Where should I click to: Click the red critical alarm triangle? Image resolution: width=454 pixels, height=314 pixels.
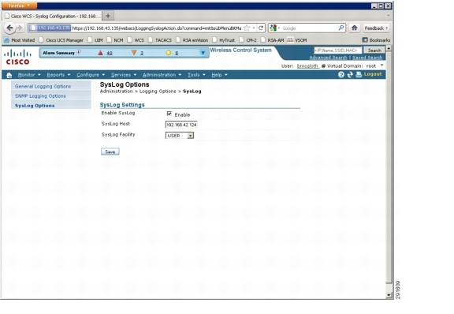point(100,53)
